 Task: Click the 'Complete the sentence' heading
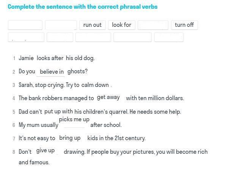click(x=83, y=7)
